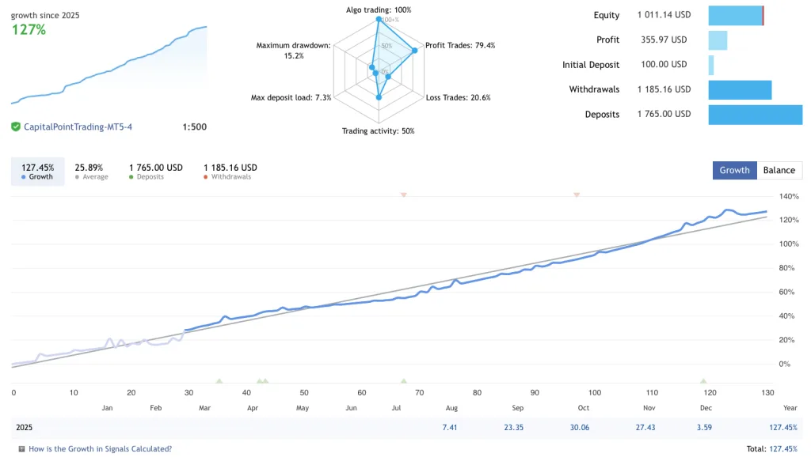The width and height of the screenshot is (811, 461).
Task: Click the red withdrawal triangle above the chart
Action: click(x=404, y=195)
